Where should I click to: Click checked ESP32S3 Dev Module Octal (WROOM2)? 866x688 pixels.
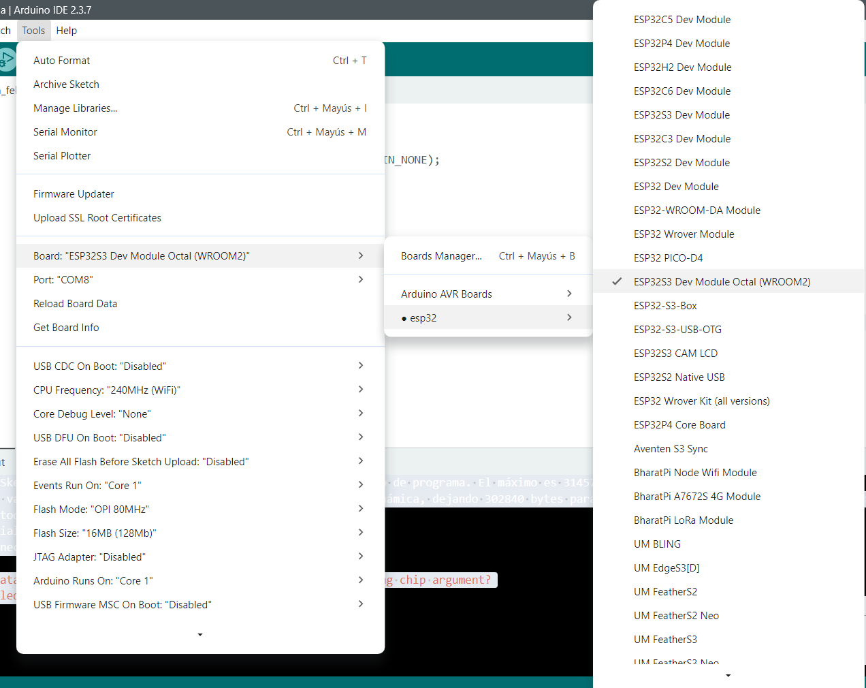pos(729,282)
